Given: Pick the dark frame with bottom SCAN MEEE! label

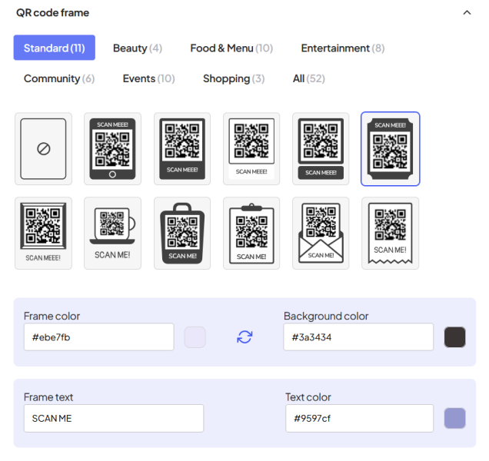Looking at the screenshot, I should 182,149.
